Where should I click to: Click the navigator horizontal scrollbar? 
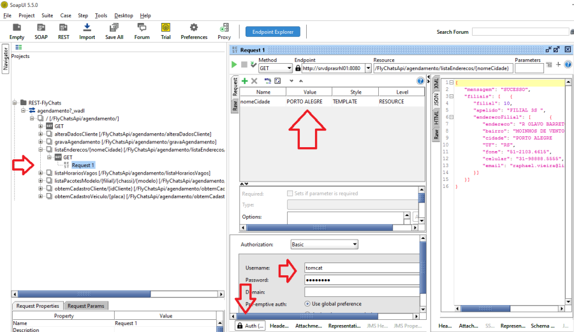[118, 294]
